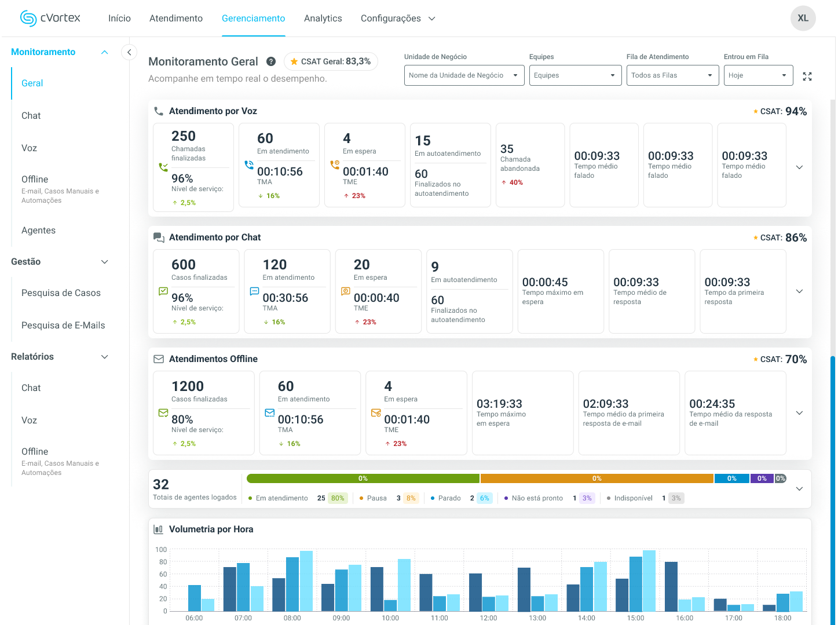838x625 pixels.
Task: Click the 80% Em atendimento badge
Action: tap(338, 498)
